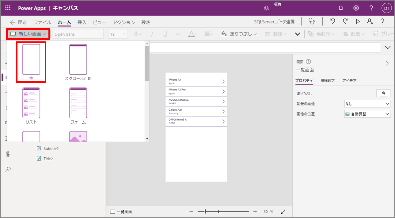Open the font size 18 dropdown
The height and width of the screenshot is (218, 395).
point(118,34)
